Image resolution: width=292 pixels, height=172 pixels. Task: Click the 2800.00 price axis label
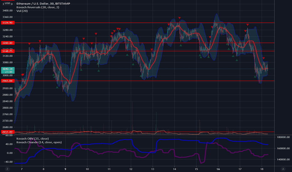[8, 108]
